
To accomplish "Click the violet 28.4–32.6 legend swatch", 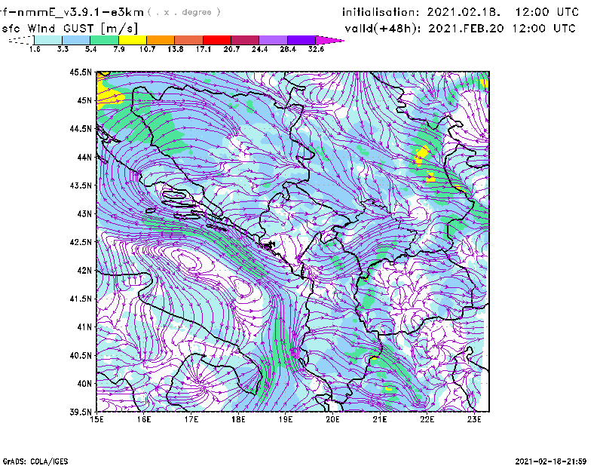I will pos(301,40).
